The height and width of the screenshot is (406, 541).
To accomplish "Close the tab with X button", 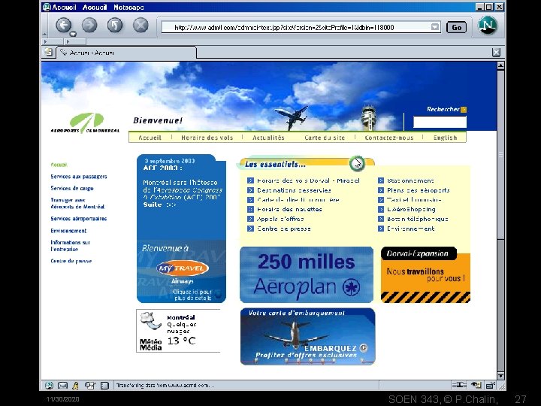I will click(x=496, y=53).
